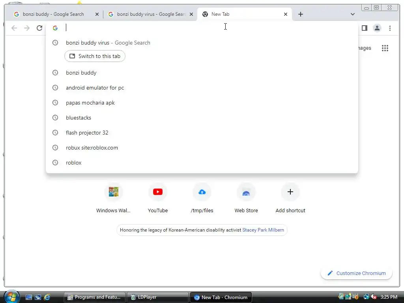404x303 pixels.
Task: Select 'papas mocharia apk' suggestion
Action: point(202,103)
